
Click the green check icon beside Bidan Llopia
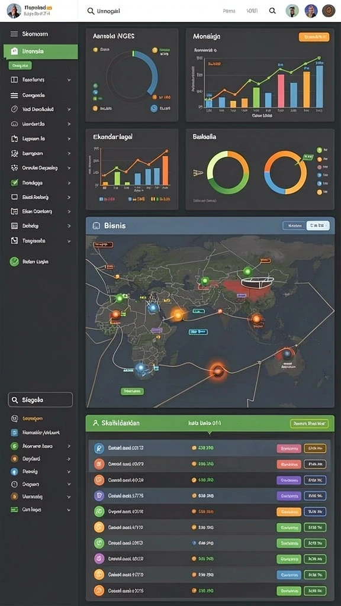coord(14,262)
